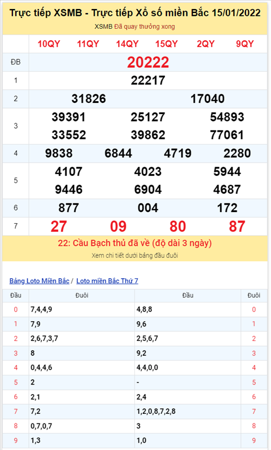Select third prize number 54893
The height and width of the screenshot is (450, 271).
click(227, 117)
